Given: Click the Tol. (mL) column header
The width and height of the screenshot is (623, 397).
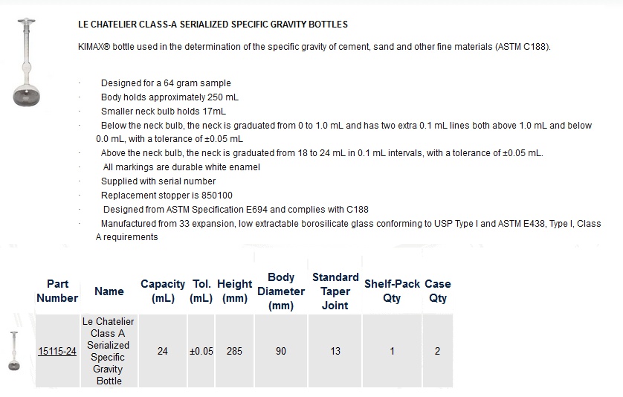Looking at the screenshot, I should (201, 291).
